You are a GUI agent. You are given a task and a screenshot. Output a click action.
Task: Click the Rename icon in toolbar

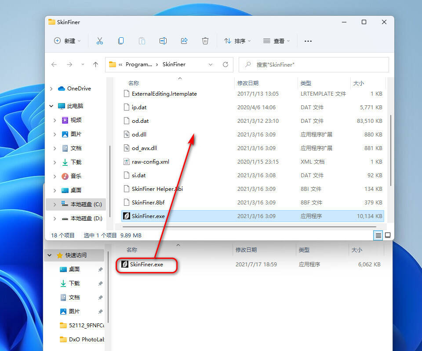pos(163,41)
